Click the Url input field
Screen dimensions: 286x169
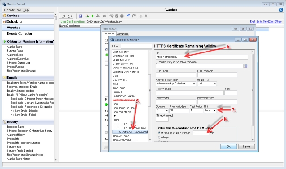202,57
